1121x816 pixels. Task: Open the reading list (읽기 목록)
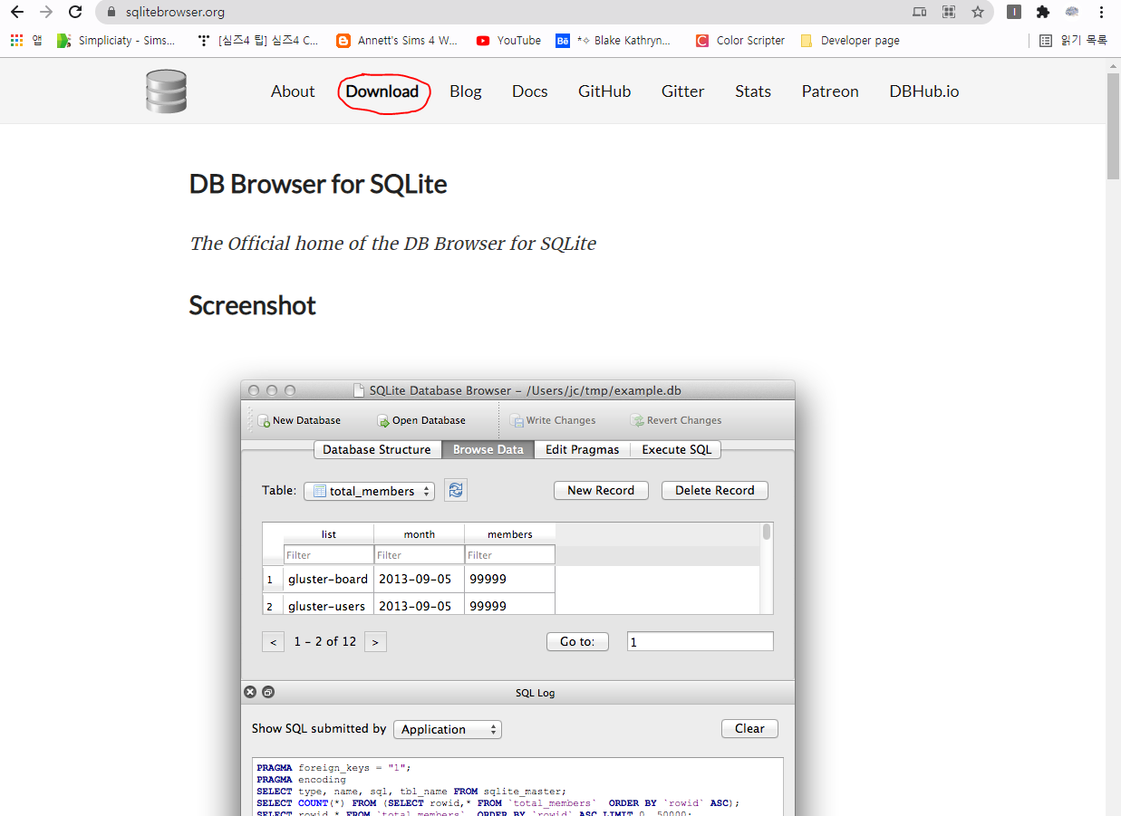[x=1073, y=40]
